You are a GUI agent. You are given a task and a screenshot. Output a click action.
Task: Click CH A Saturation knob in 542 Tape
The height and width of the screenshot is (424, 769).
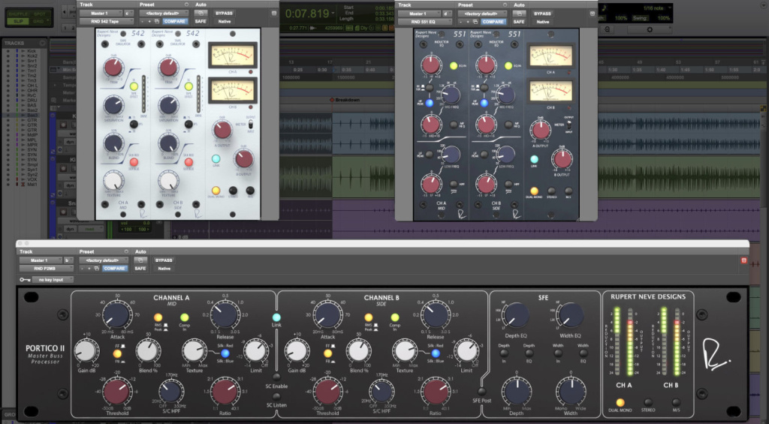point(113,105)
